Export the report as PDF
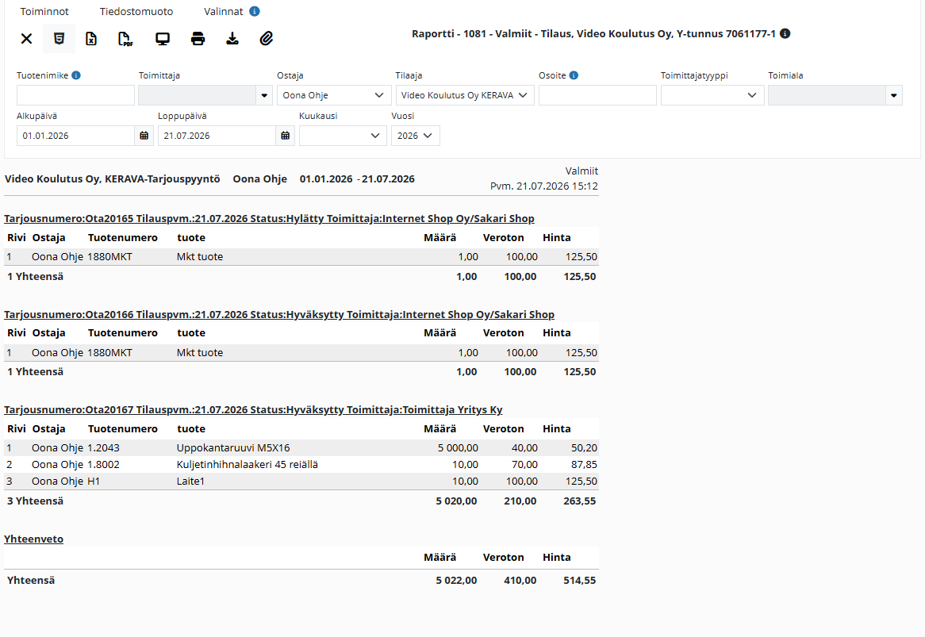Viewport: 925px width, 637px height. coord(125,39)
